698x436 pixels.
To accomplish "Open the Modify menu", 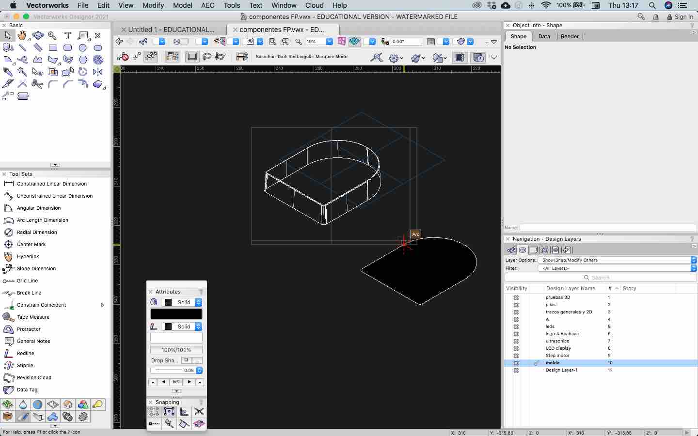I will coord(153,5).
